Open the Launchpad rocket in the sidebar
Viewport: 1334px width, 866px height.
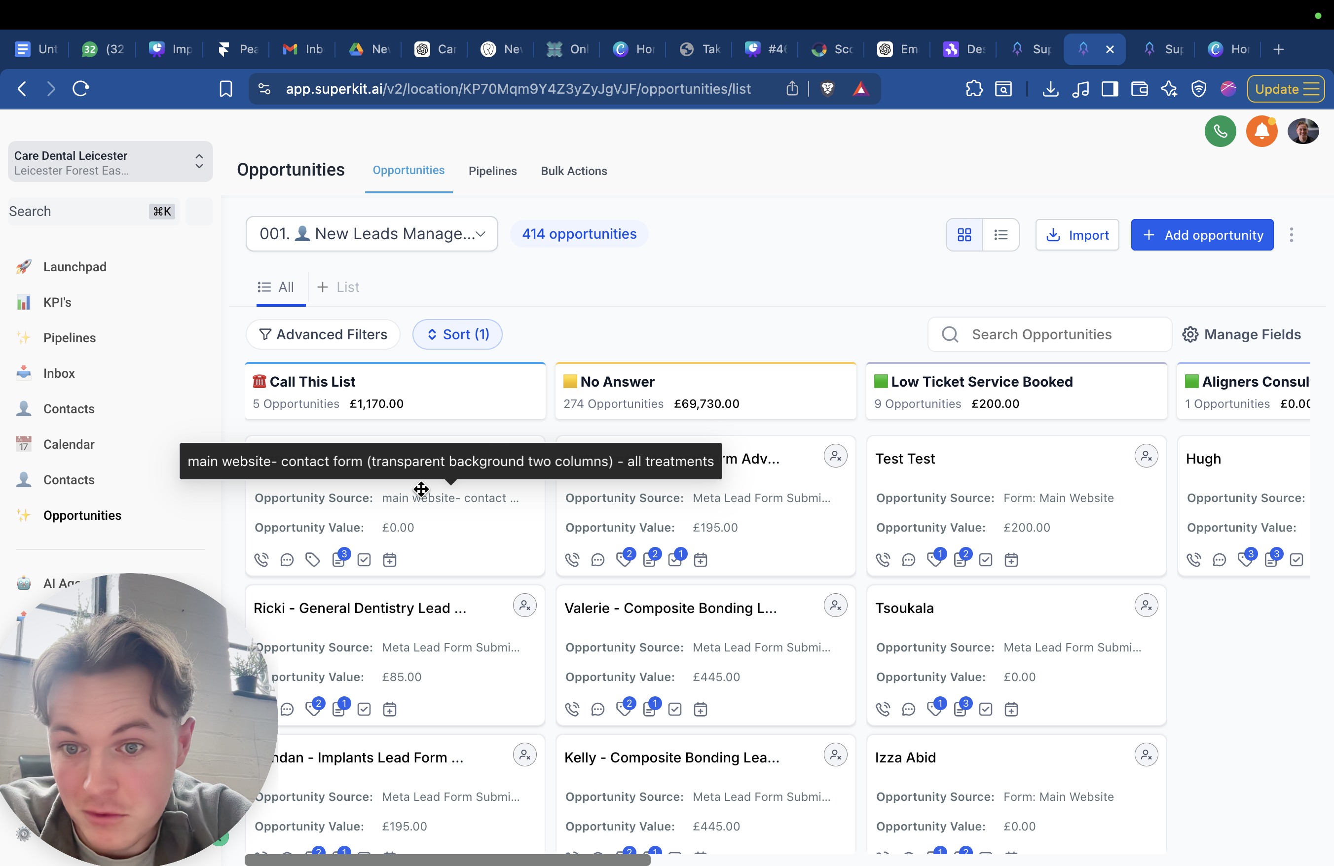click(24, 267)
